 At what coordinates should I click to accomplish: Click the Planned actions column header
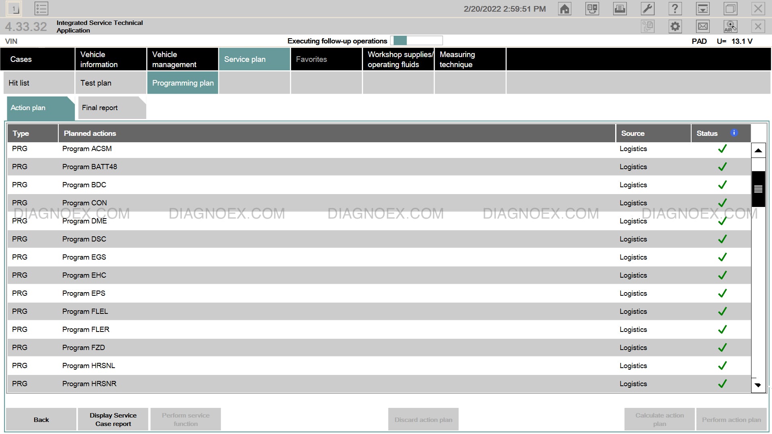(337, 133)
